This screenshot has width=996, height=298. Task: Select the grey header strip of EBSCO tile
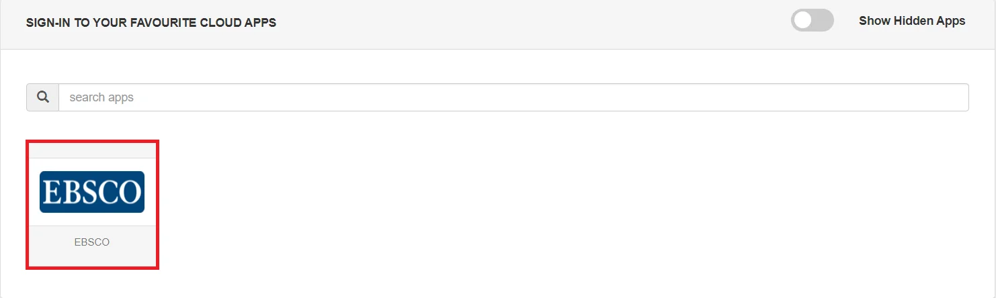[92, 150]
